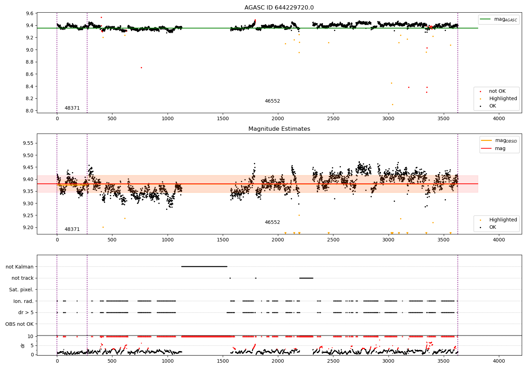Click the "8.0" y-axis tick on top plot

click(x=30, y=111)
